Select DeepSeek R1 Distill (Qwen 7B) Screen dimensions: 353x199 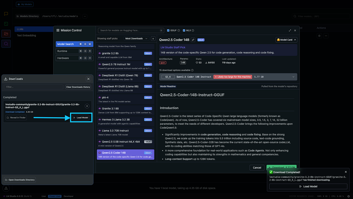(x=125, y=77)
